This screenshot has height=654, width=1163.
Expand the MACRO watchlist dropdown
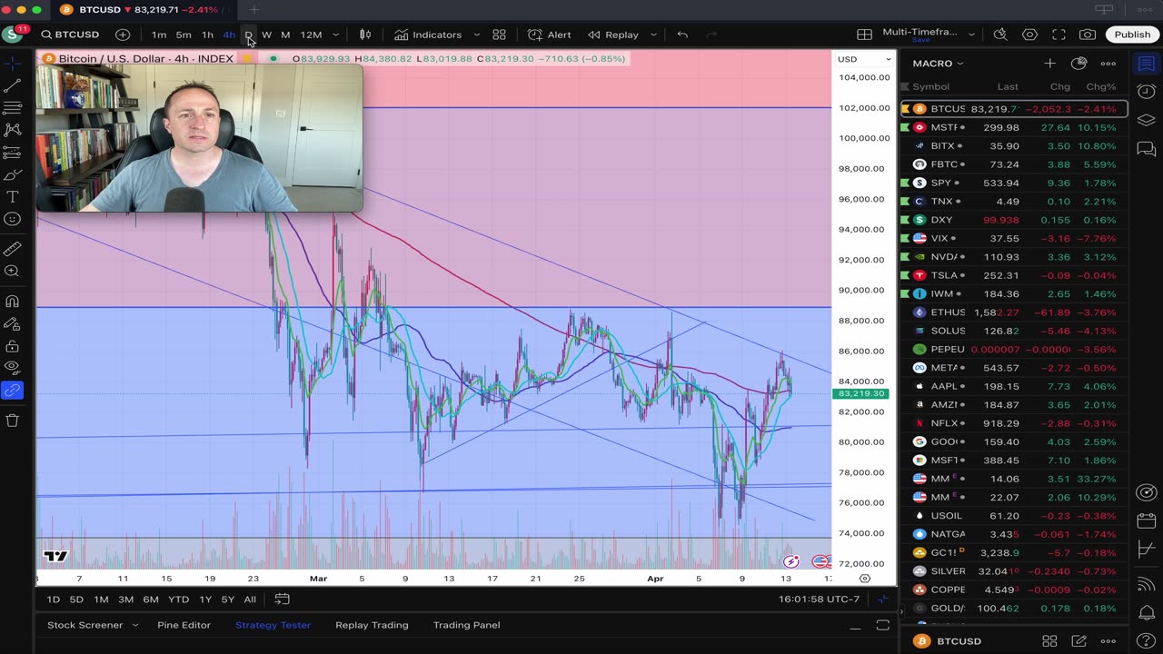point(939,64)
